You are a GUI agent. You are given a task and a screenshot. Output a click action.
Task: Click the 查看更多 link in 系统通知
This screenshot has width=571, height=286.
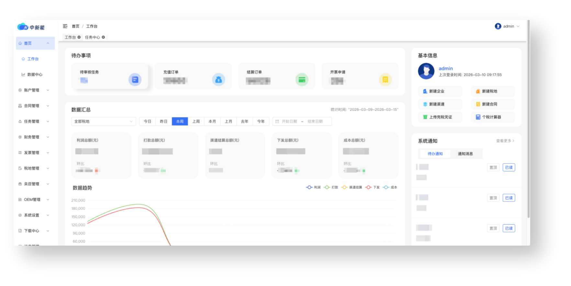[505, 141]
